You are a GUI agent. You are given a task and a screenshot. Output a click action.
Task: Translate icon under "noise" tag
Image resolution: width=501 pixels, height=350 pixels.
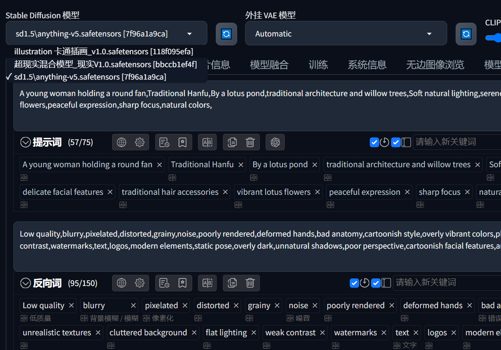point(290,318)
